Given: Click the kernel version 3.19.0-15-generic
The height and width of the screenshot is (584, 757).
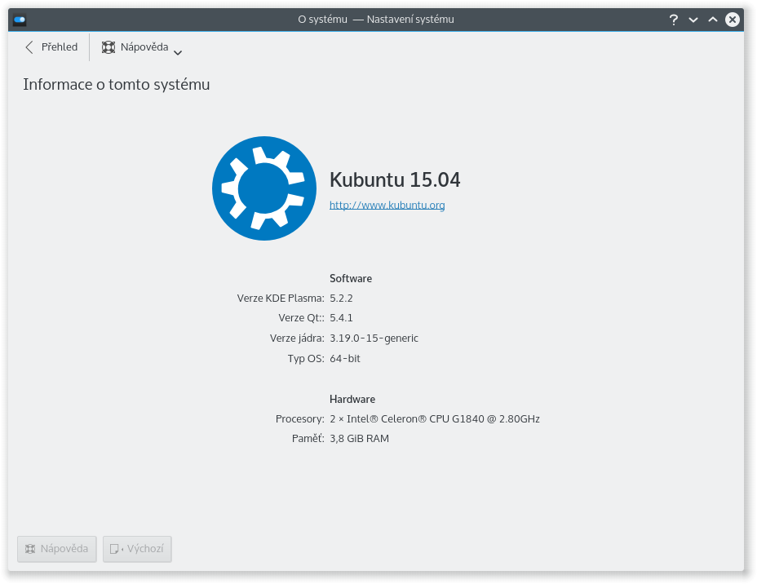Looking at the screenshot, I should coord(374,338).
